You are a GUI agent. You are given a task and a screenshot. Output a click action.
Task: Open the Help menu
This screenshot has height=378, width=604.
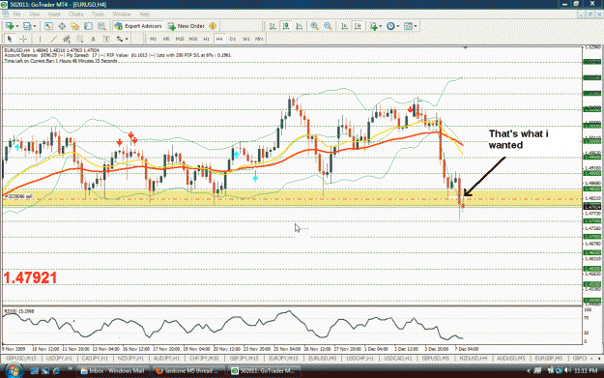(x=144, y=15)
